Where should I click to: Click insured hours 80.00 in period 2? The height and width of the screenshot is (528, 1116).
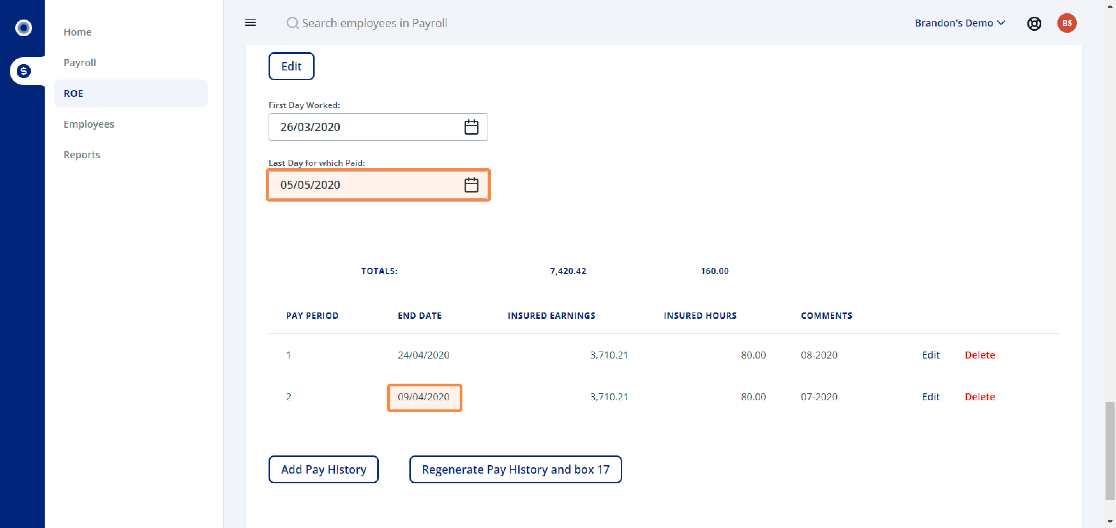tap(753, 397)
